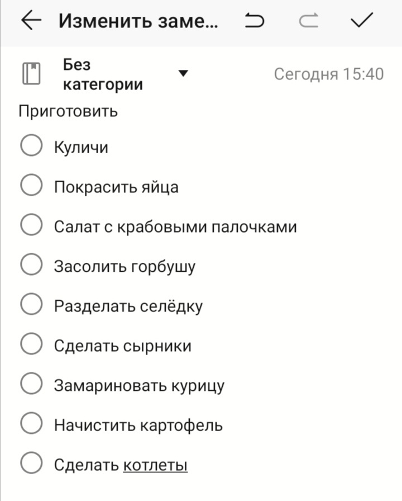Select the 'Без категории' label

pyautogui.click(x=102, y=74)
